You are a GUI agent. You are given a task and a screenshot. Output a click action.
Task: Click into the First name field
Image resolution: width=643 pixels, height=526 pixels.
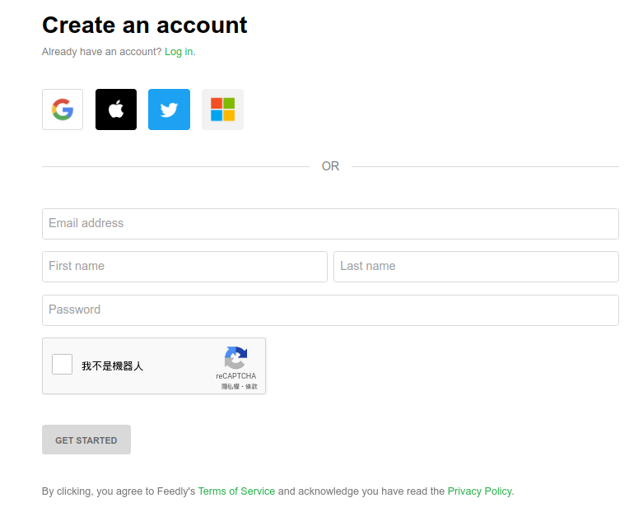(184, 267)
